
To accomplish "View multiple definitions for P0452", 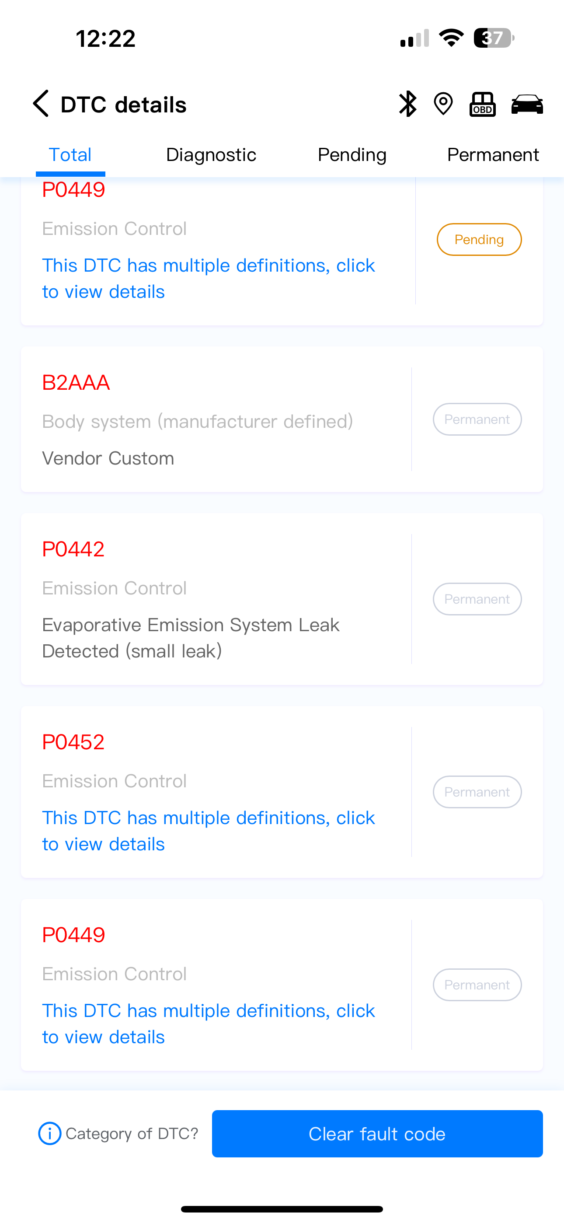I will click(x=209, y=831).
